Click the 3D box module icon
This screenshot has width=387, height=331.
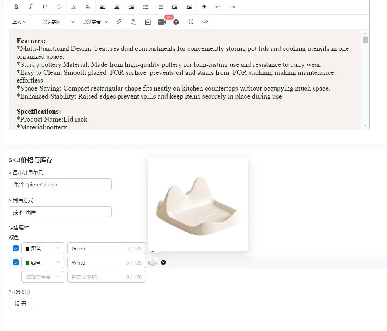click(x=176, y=22)
